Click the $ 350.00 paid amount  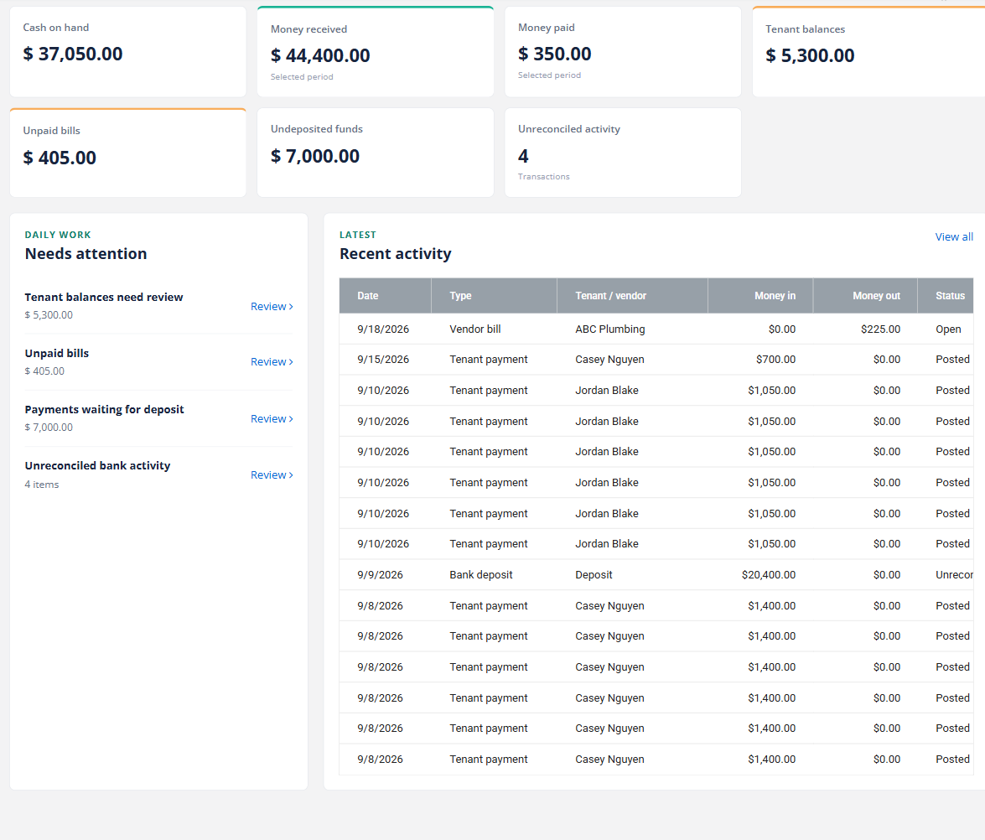coord(555,54)
